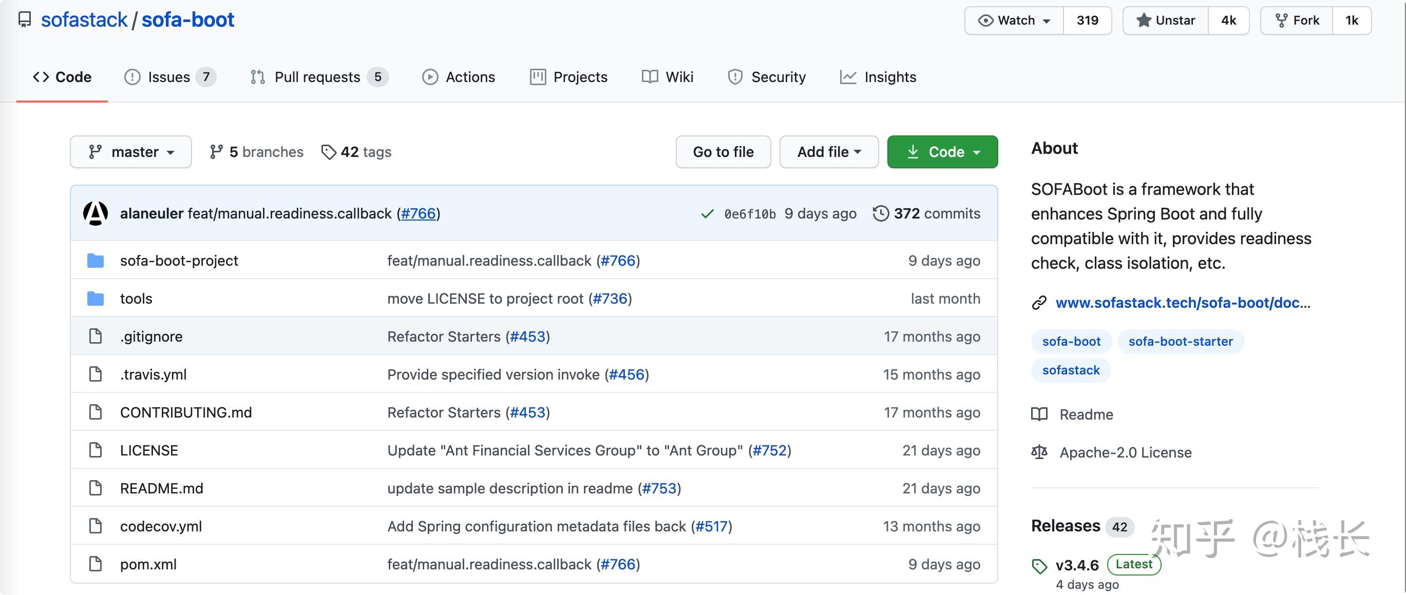Click the v3.4.6 release tag icon
The height and width of the screenshot is (595, 1406).
coord(1039,566)
